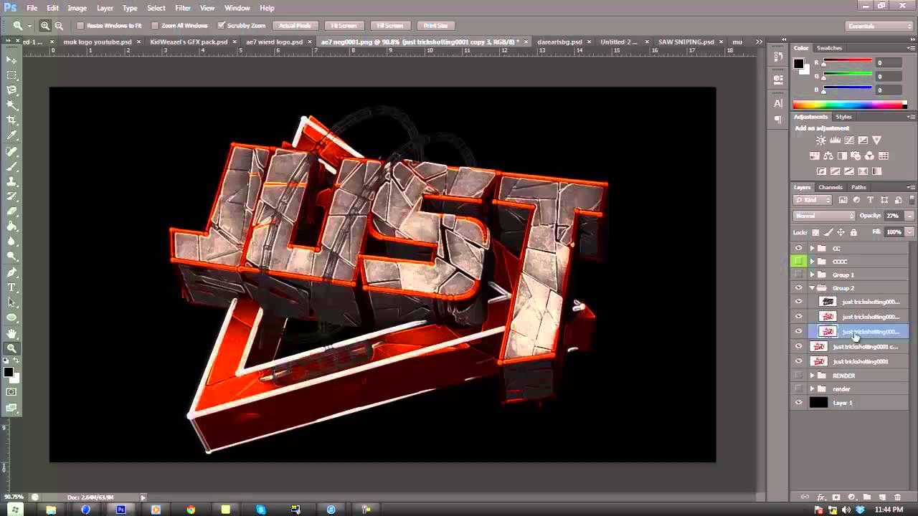Open the Image menu

(77, 8)
